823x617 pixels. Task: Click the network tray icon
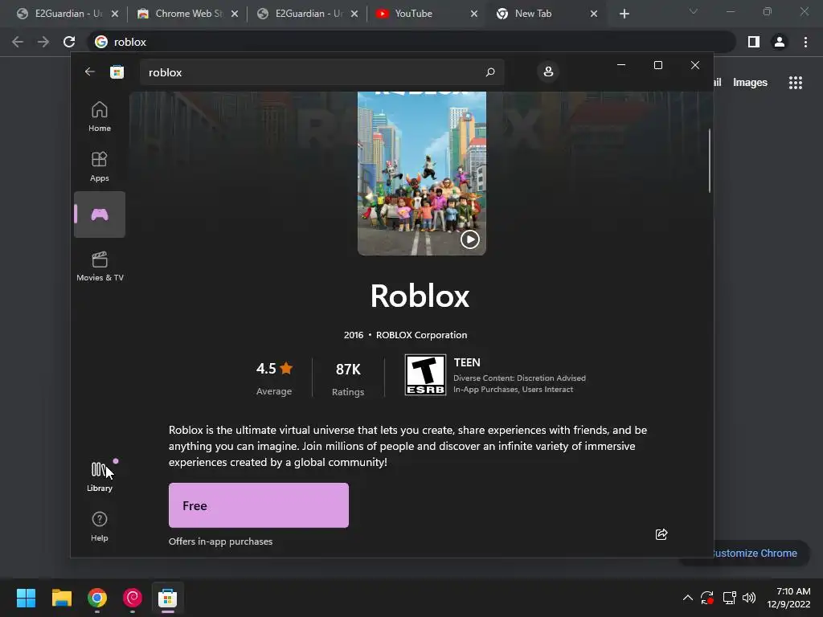[x=729, y=598]
